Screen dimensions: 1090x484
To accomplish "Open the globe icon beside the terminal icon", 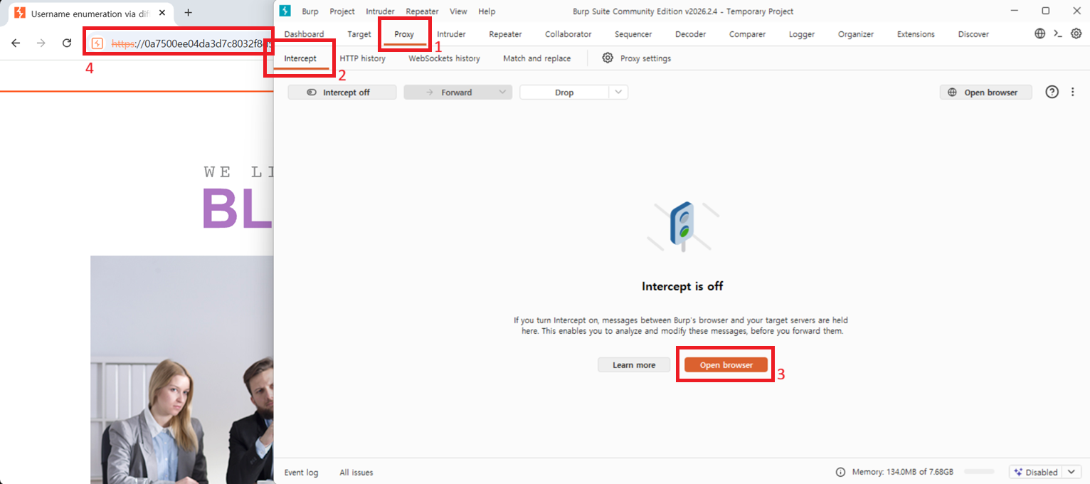I will tap(1040, 33).
